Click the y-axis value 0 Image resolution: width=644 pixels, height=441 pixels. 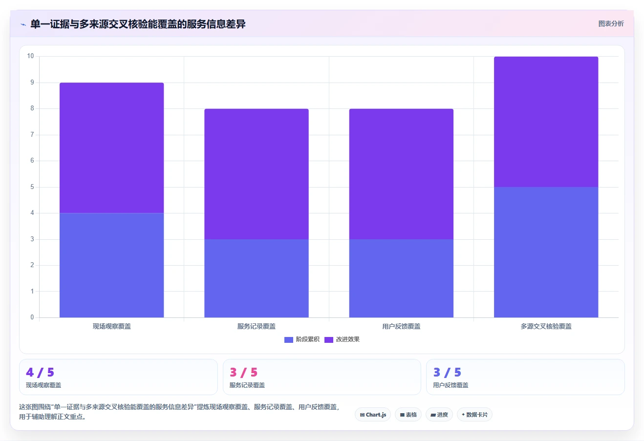[x=32, y=317]
